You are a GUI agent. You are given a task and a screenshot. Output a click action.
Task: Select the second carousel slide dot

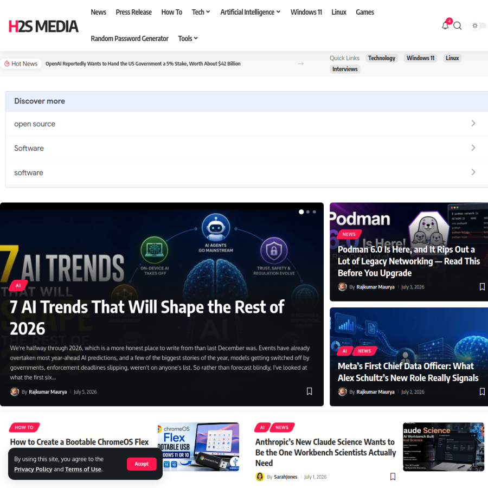click(308, 212)
